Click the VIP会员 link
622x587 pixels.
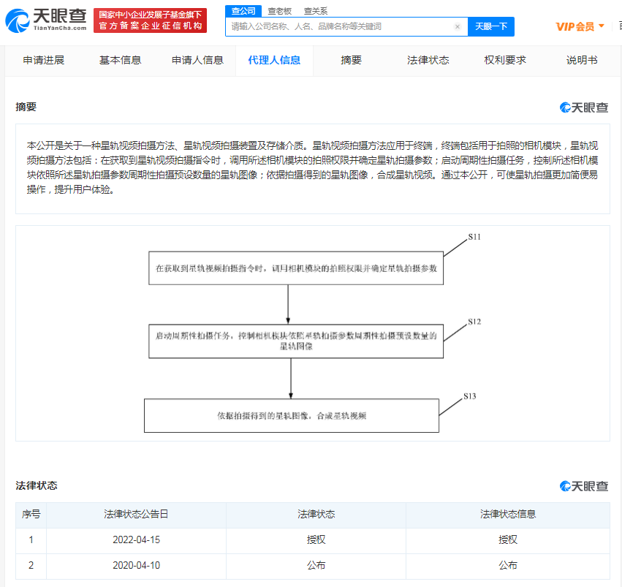pyautogui.click(x=574, y=26)
